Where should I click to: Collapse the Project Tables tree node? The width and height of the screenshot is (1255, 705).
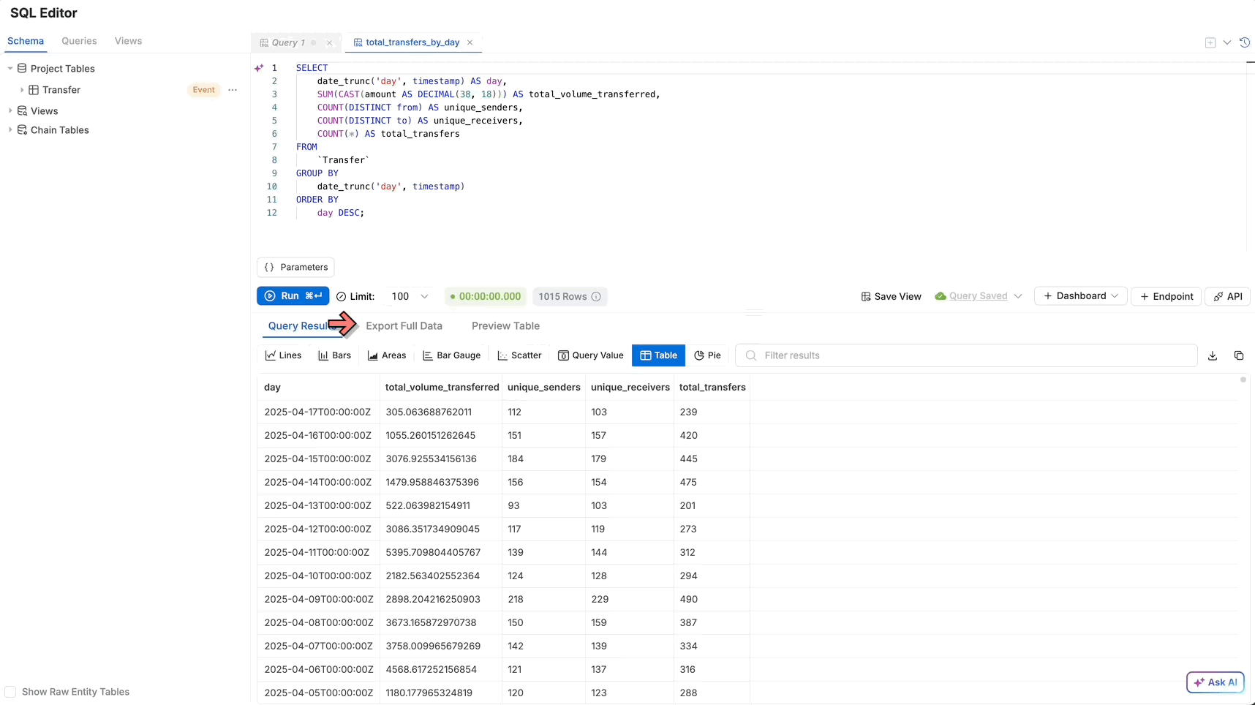[x=10, y=69]
